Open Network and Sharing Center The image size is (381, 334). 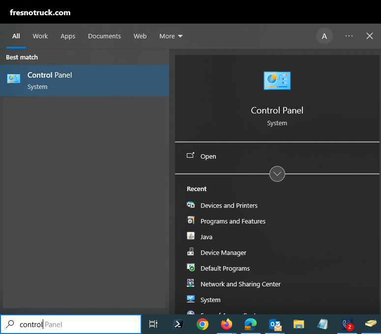click(240, 284)
